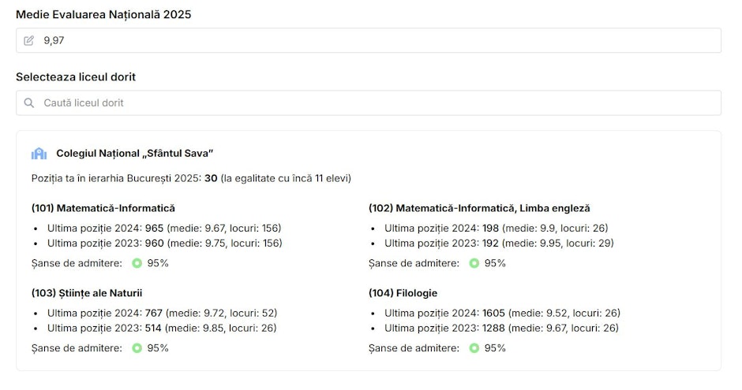Viewport: 742px width, 390px height.
Task: Click the green chance indicator for specialization 102
Action: 474,263
